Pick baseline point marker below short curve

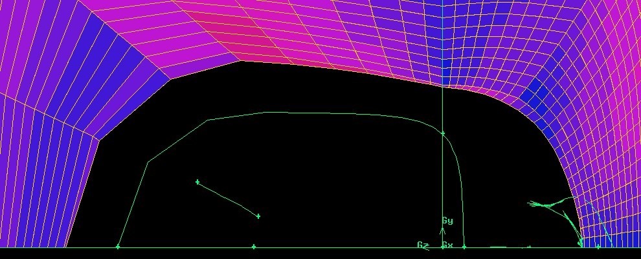(x=254, y=247)
